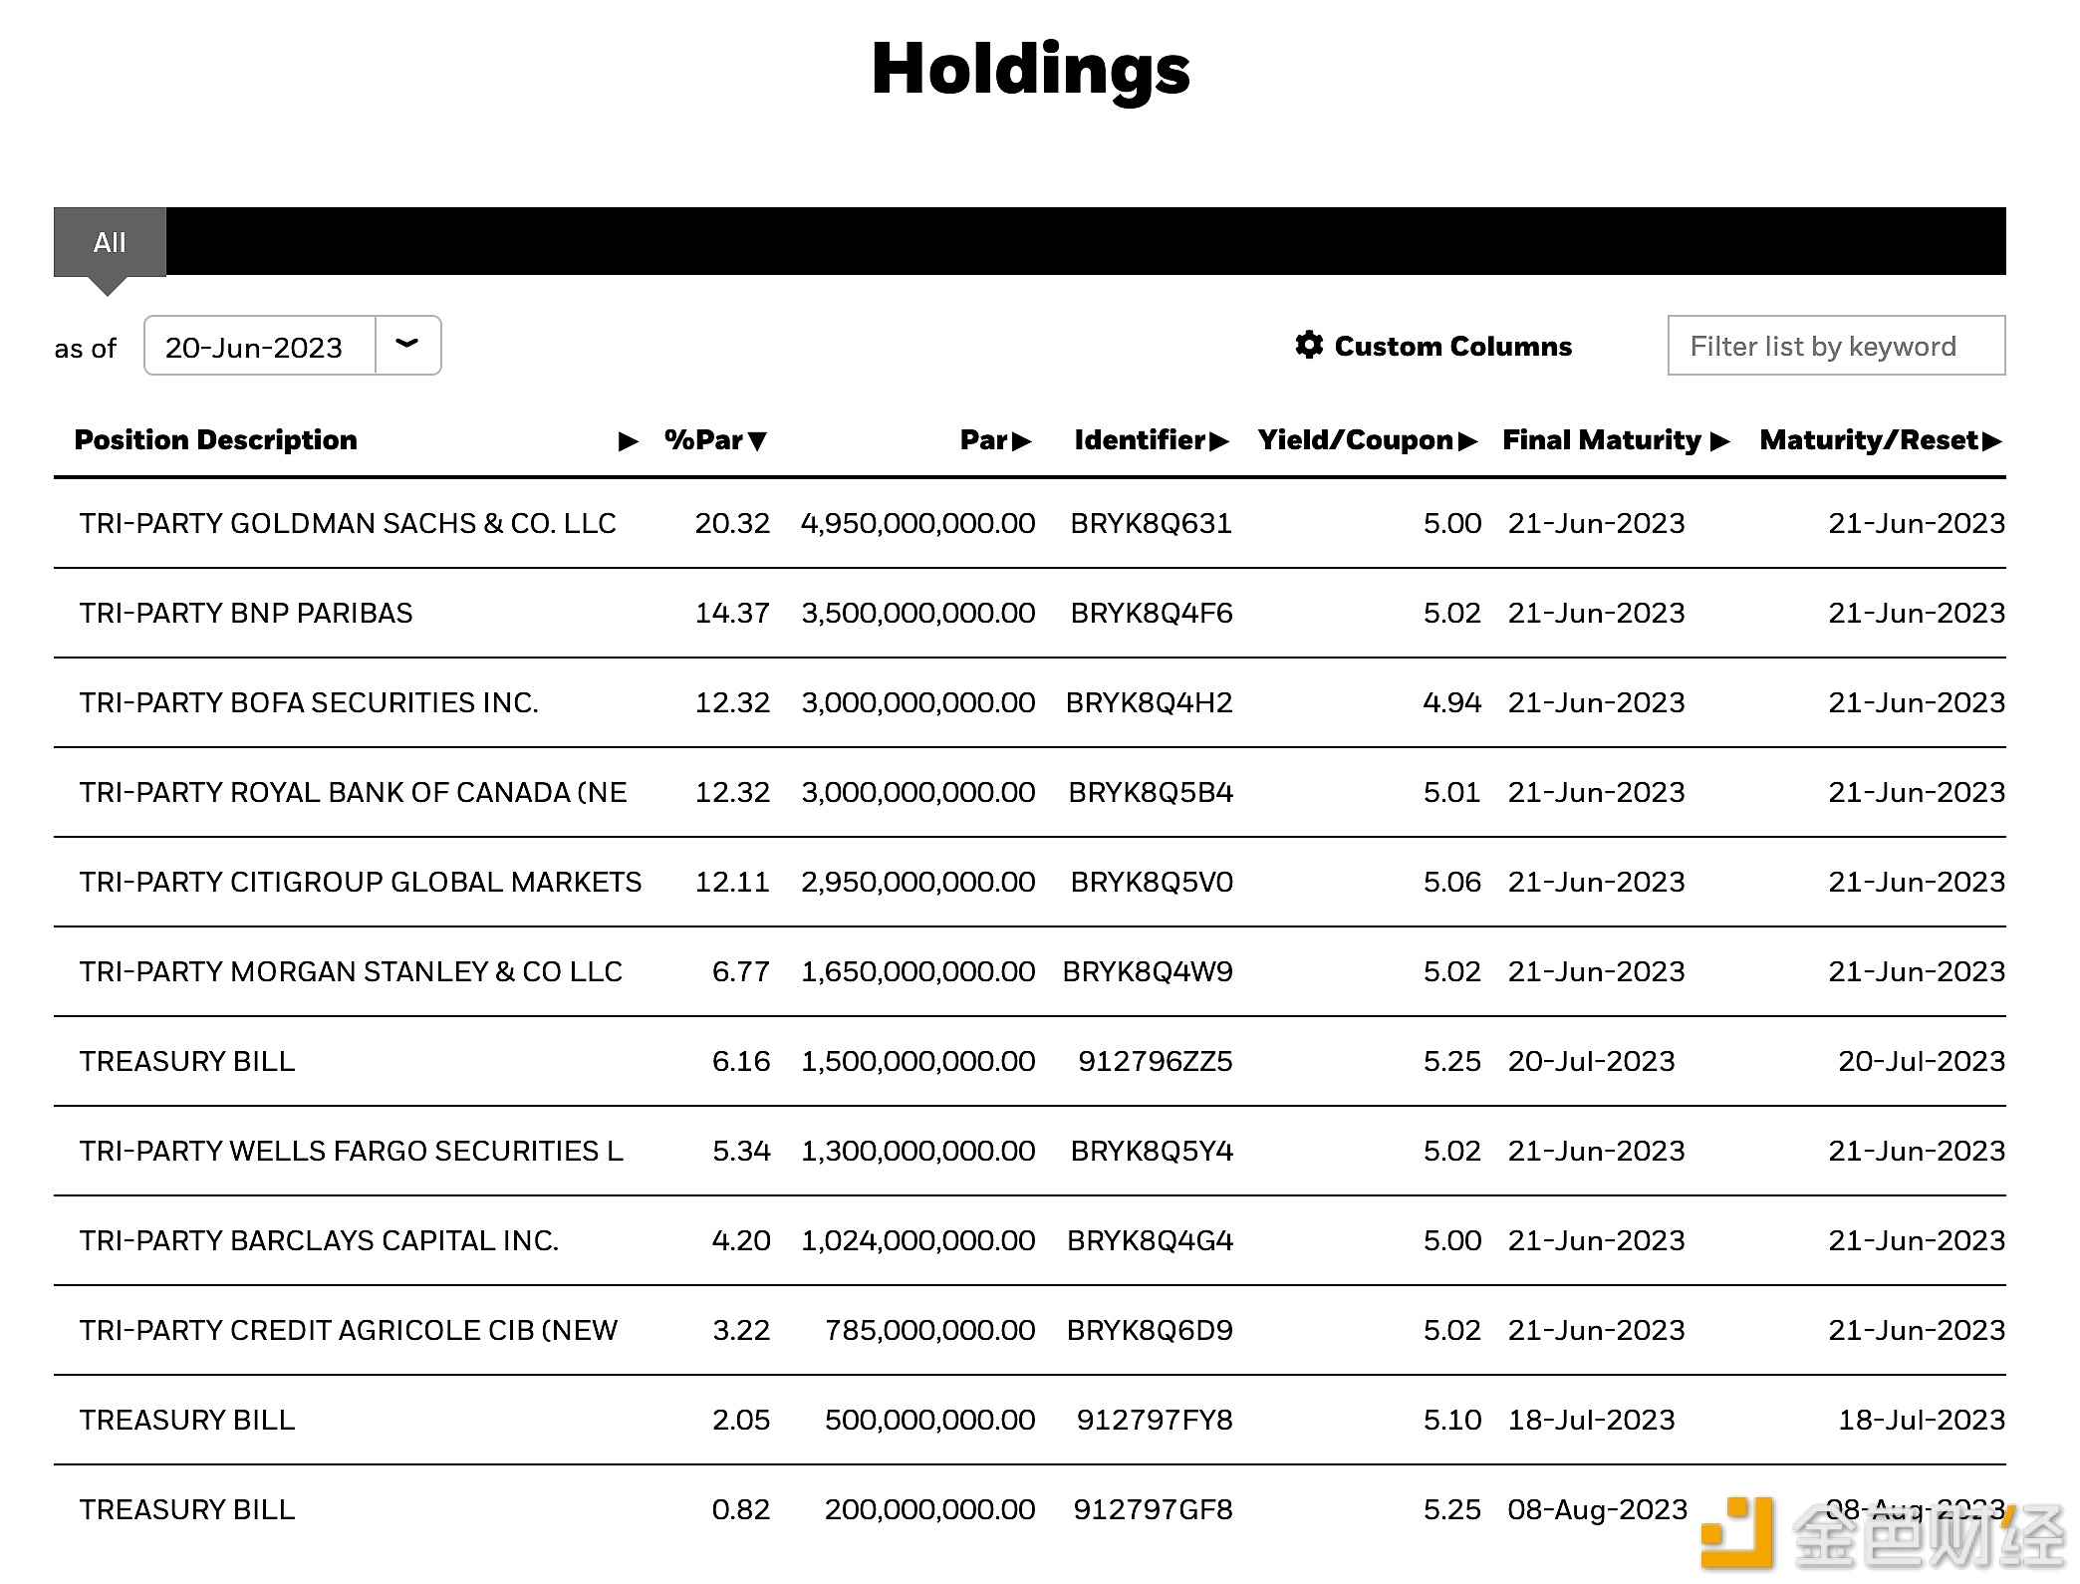
Task: Click the Yield/Coupon header text
Action: pyautogui.click(x=1356, y=440)
